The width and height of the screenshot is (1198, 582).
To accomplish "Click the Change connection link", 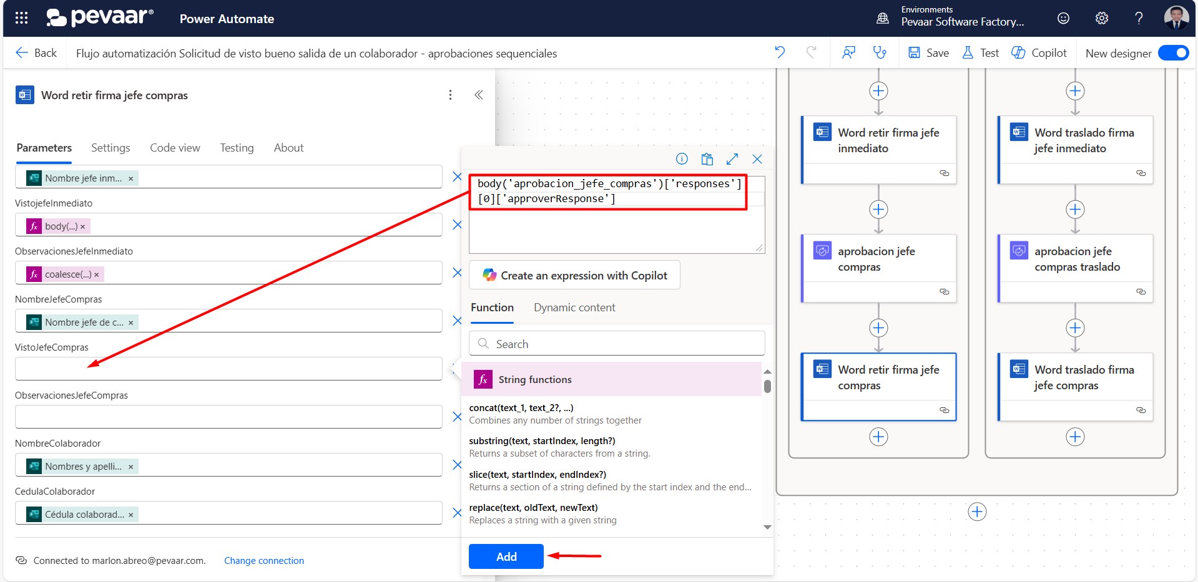I will point(264,561).
